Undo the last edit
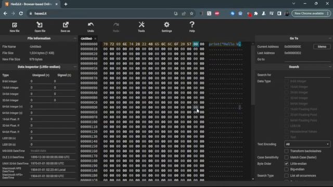This screenshot has height=187, width=333. [x=91, y=27]
